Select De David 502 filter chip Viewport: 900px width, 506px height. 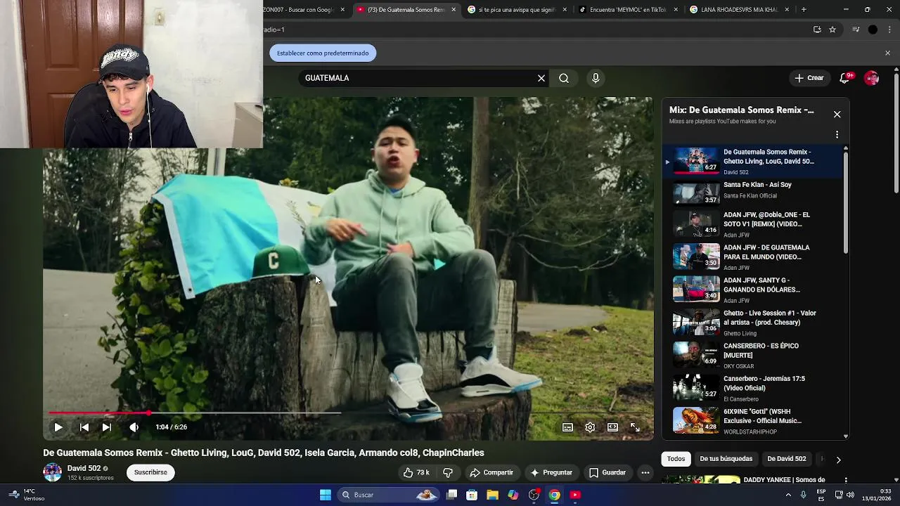(x=787, y=459)
